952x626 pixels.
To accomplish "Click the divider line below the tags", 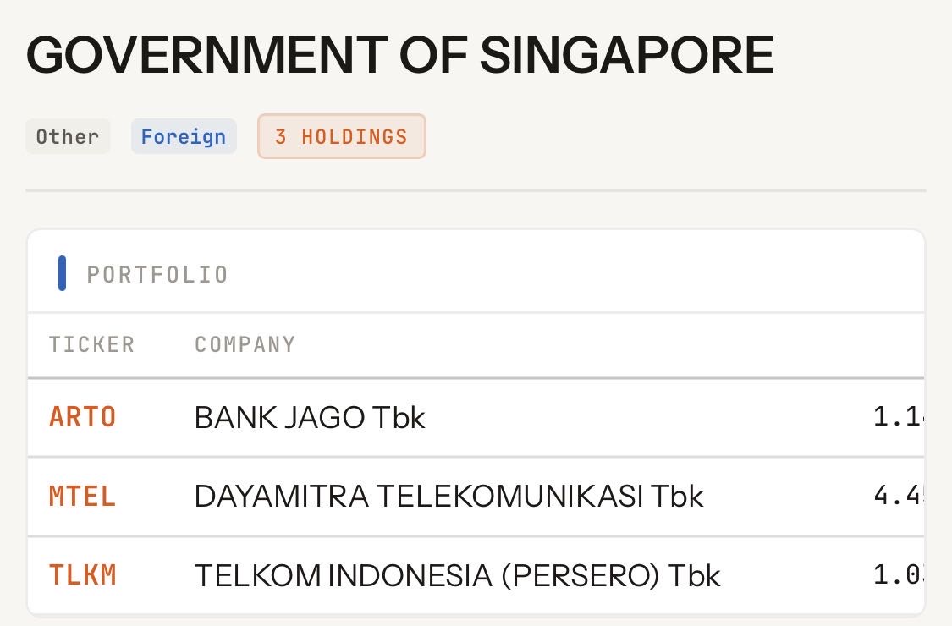I will (476, 191).
